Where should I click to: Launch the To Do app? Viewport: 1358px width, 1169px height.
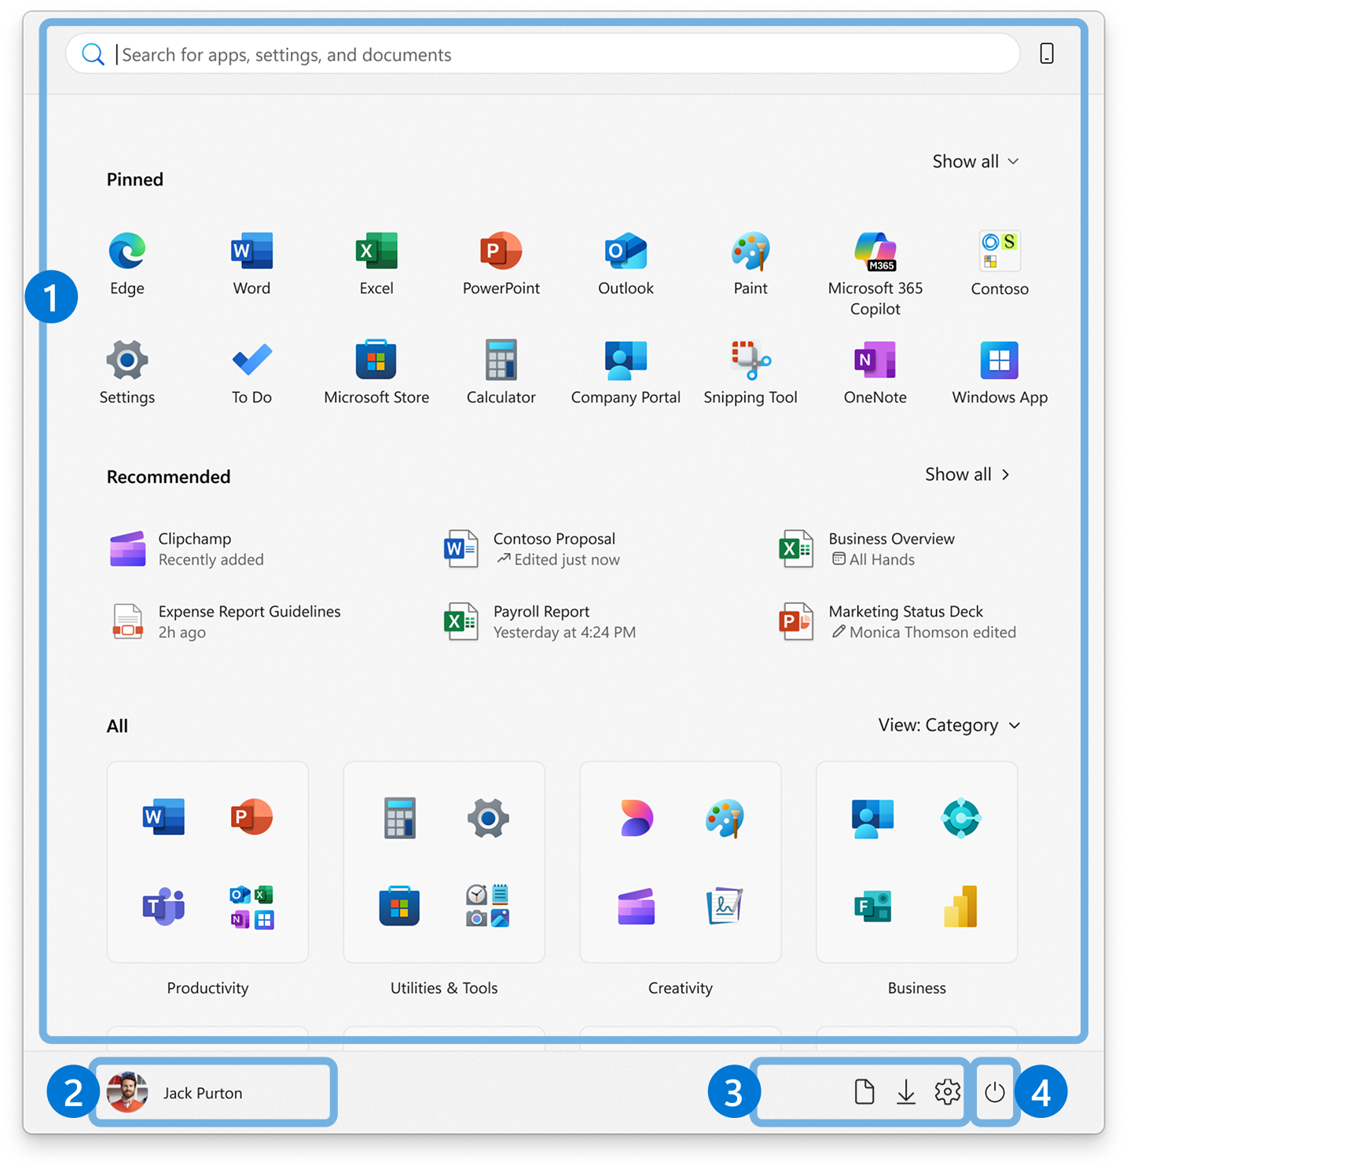tap(251, 373)
